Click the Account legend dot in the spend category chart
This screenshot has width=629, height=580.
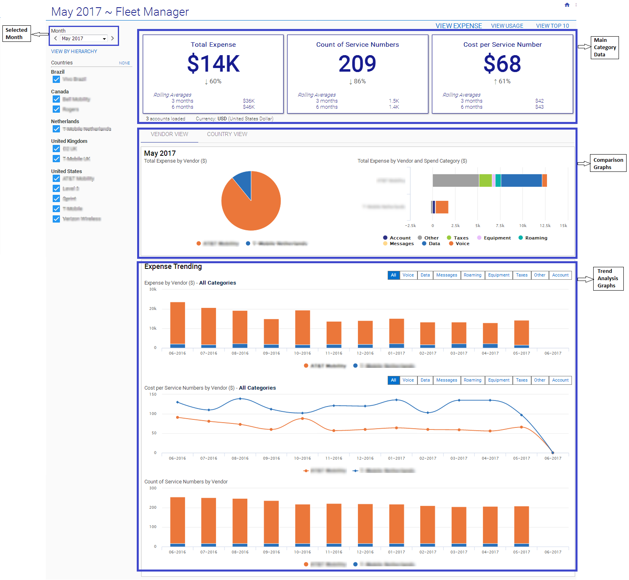click(385, 238)
